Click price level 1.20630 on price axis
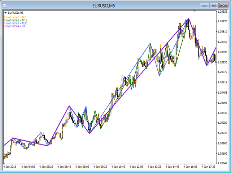The image size is (231, 173). pyautogui.click(x=222, y=62)
